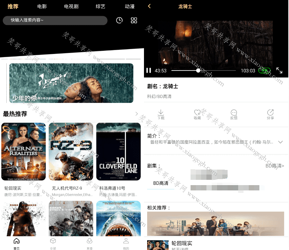Open the Alternate Realities poster

click(24, 151)
